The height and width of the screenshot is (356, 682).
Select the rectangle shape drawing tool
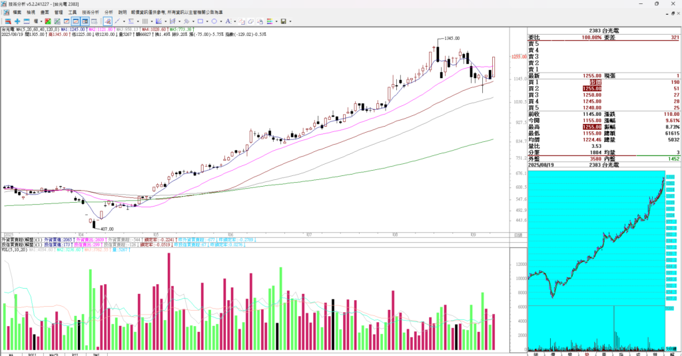click(x=200, y=21)
